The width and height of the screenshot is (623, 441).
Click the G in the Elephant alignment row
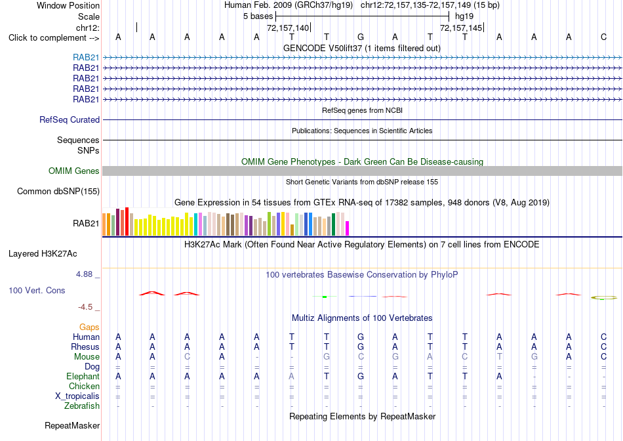pos(361,376)
